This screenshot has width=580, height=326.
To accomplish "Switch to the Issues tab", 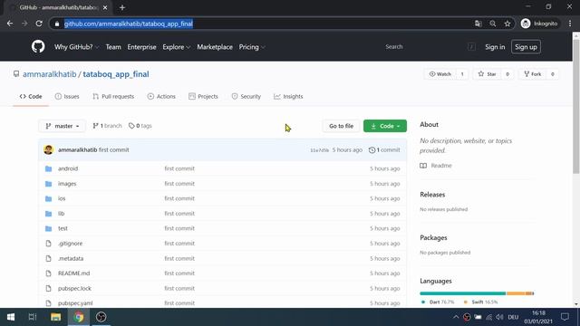I will pos(67,97).
